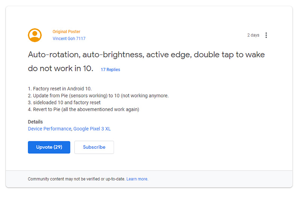Click the bold Details heading
Viewport: 301px width, 197px height.
(35, 122)
